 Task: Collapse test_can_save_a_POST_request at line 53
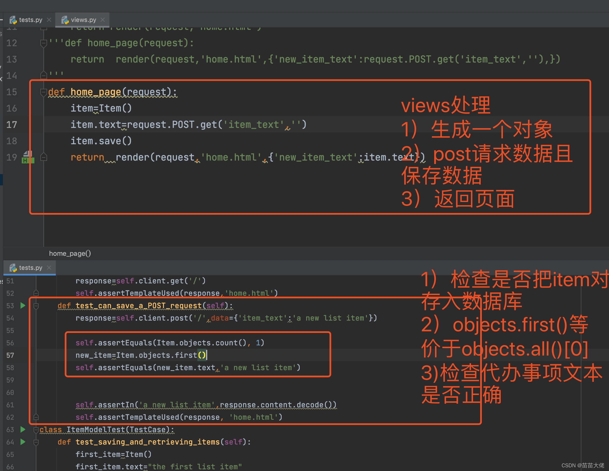pyautogui.click(x=36, y=306)
